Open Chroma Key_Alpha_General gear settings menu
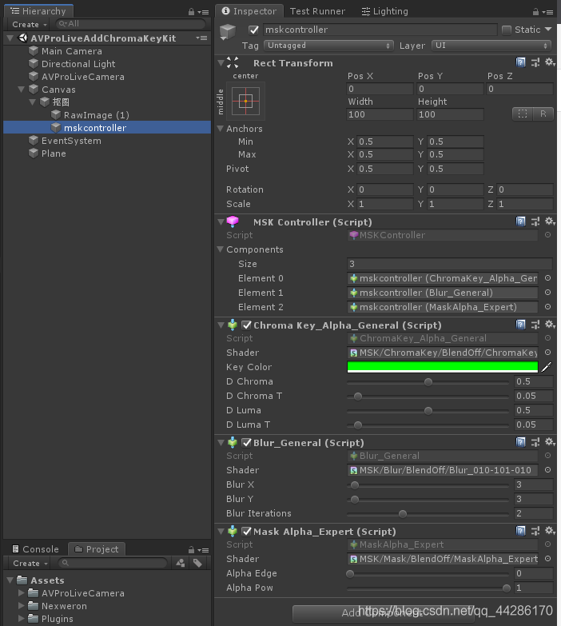 tap(550, 324)
